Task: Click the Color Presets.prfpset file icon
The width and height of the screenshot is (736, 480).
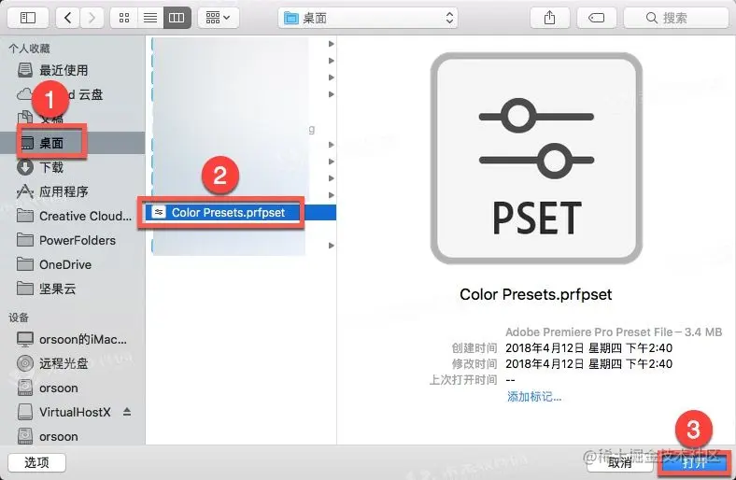Action: (x=159, y=213)
